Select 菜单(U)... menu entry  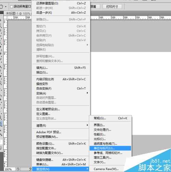click(61, 164)
